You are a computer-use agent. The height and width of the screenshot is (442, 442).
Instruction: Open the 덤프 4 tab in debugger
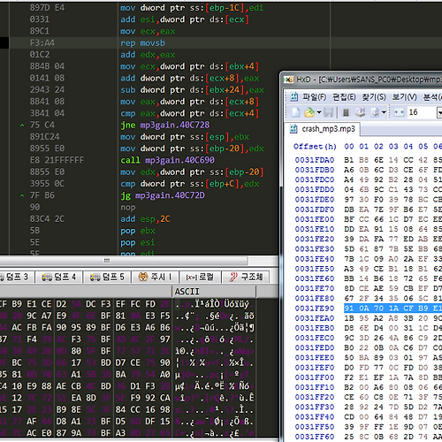click(59, 277)
